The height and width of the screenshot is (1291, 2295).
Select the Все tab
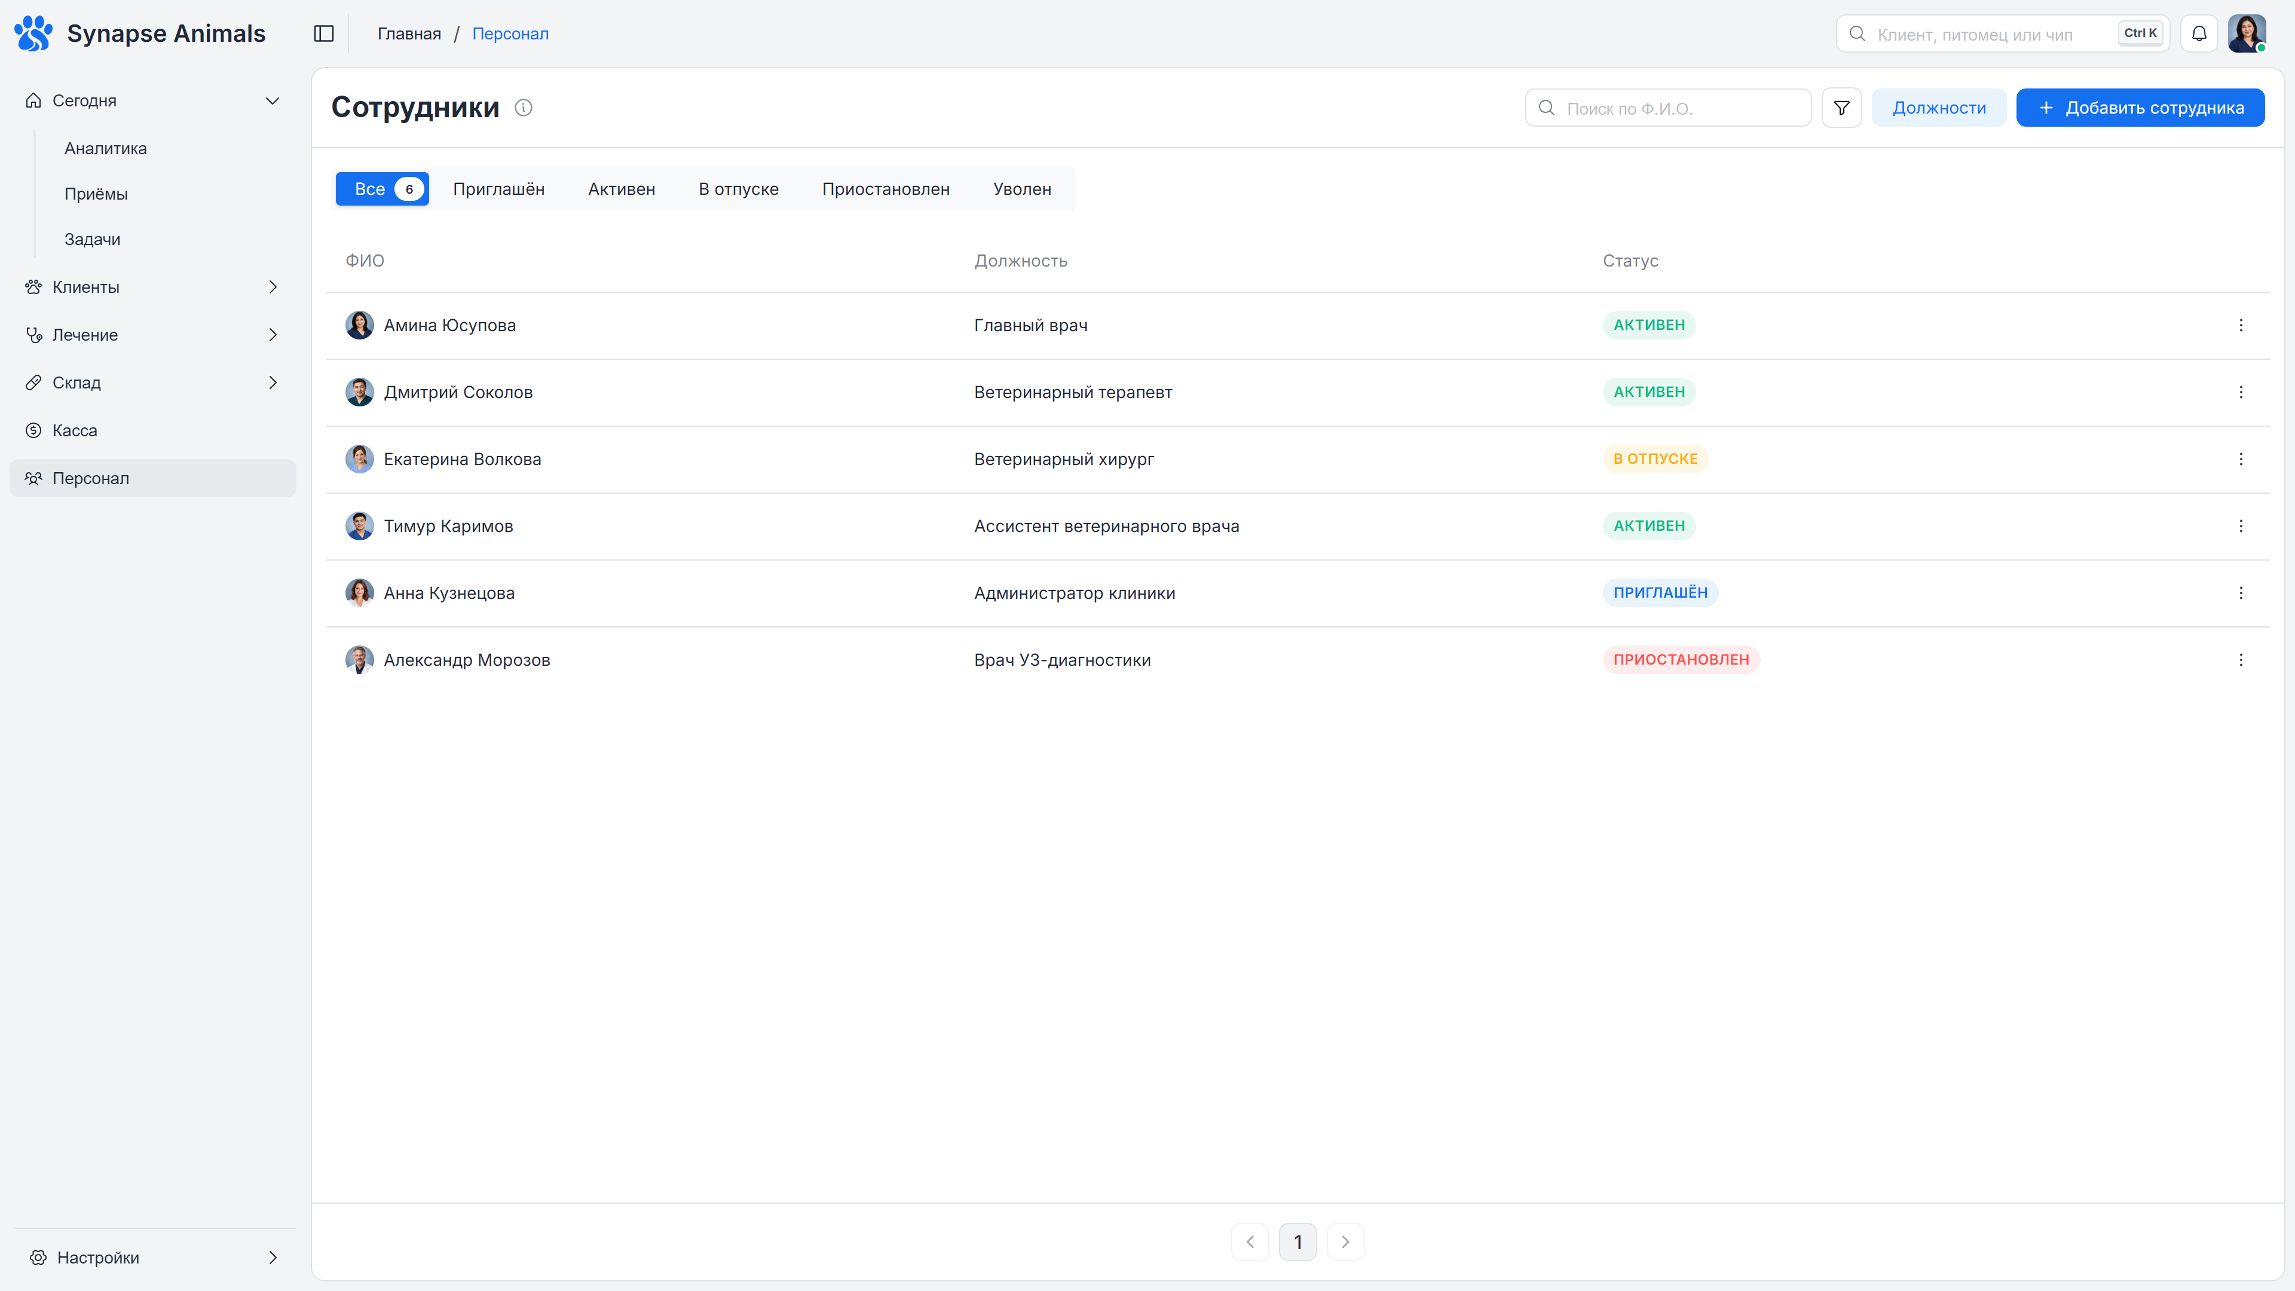pyautogui.click(x=382, y=189)
